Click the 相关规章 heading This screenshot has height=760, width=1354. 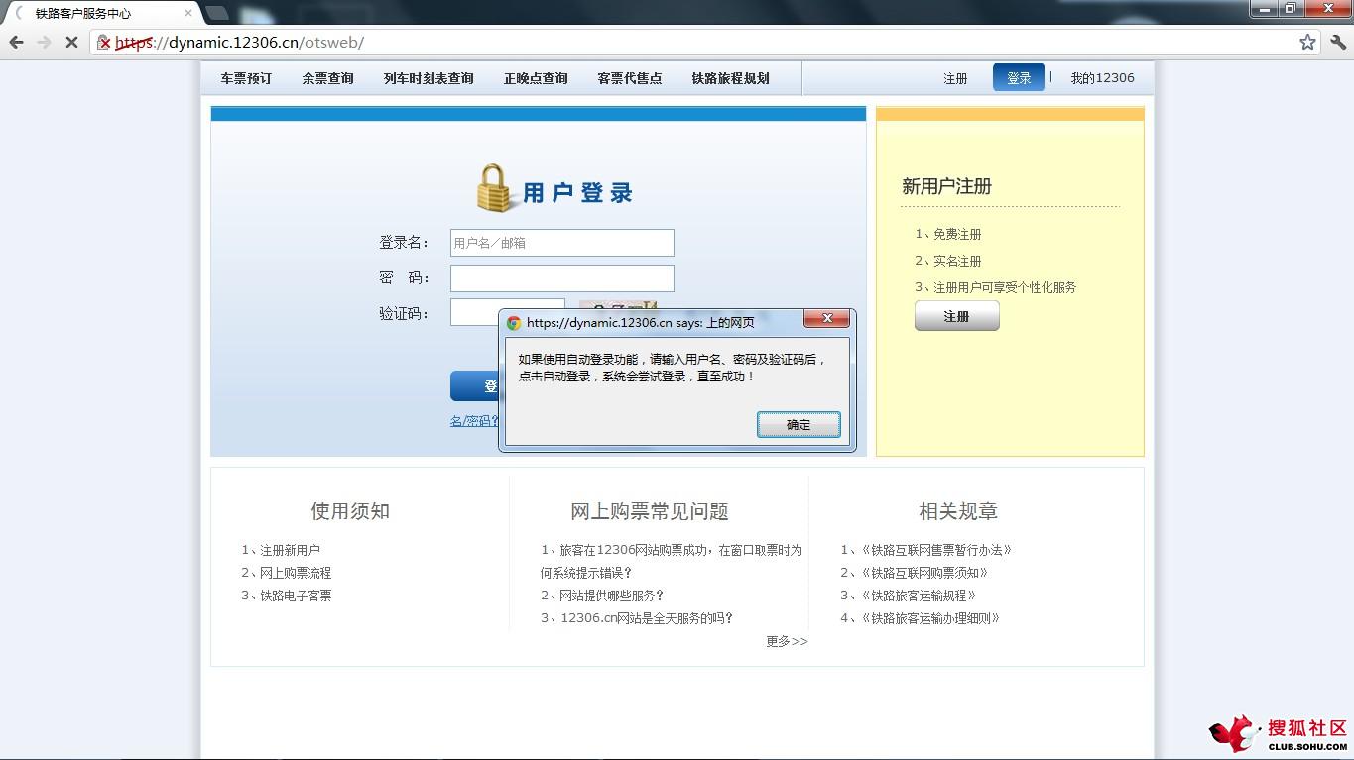pyautogui.click(x=958, y=511)
